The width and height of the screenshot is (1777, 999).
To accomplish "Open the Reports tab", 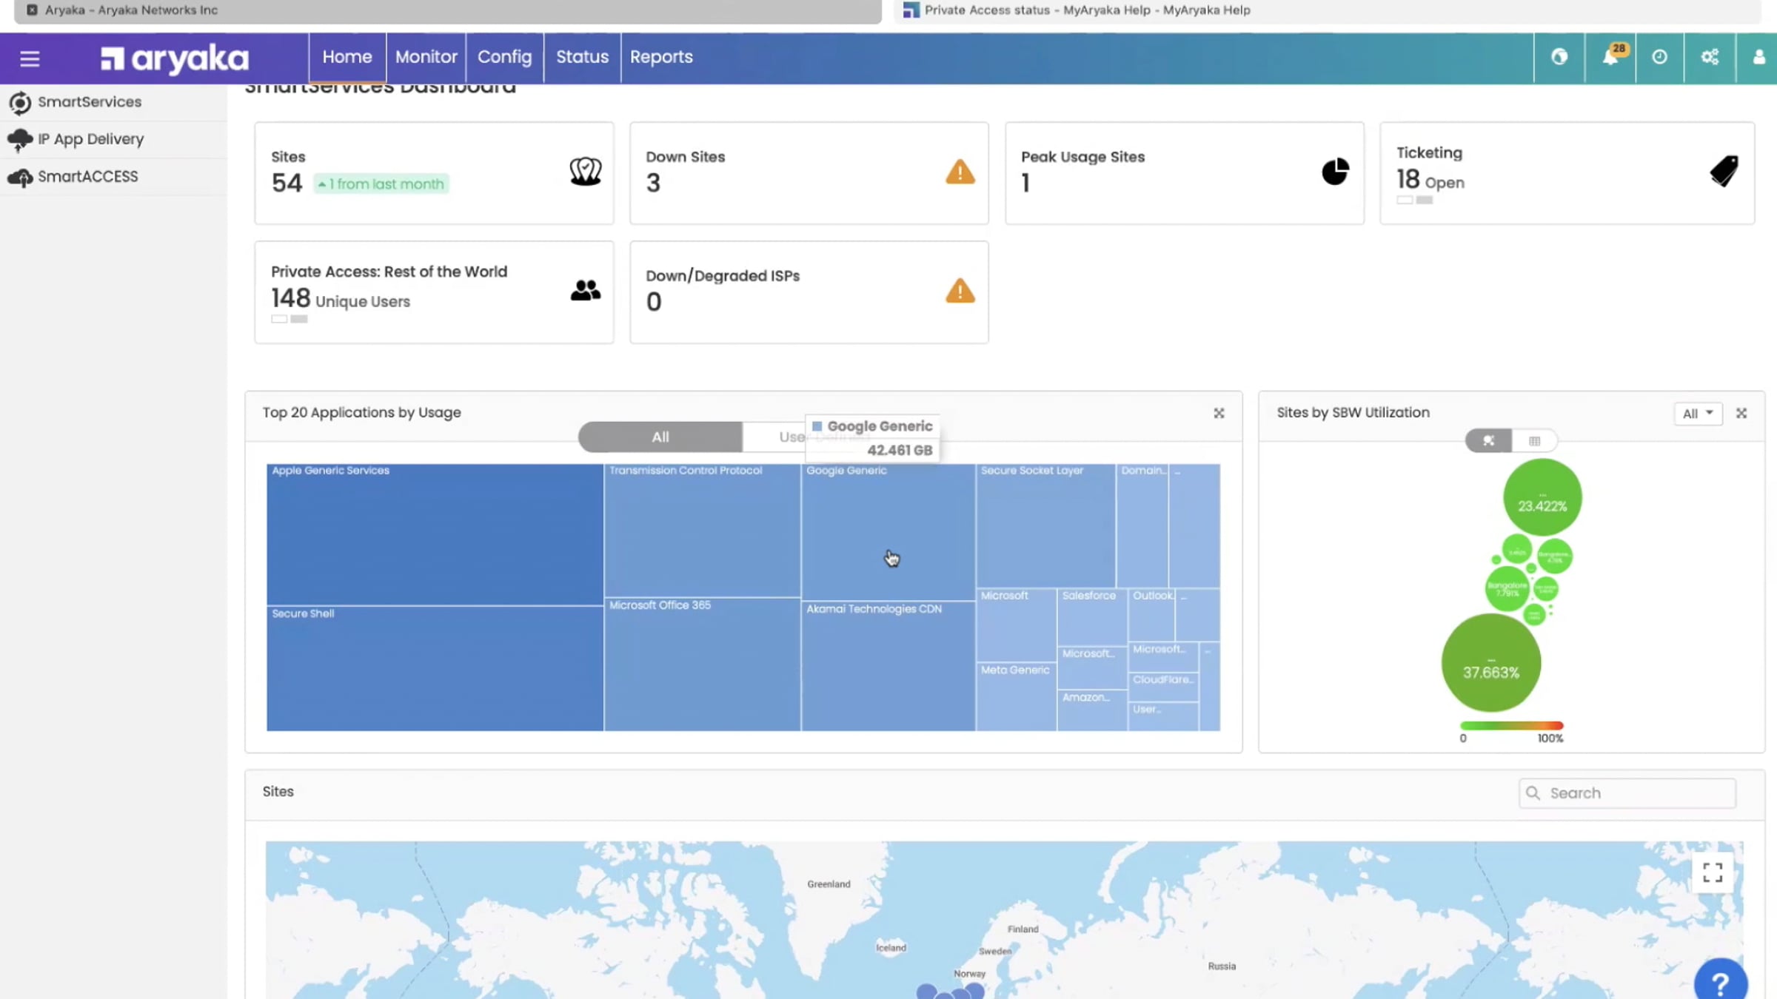I will point(660,57).
